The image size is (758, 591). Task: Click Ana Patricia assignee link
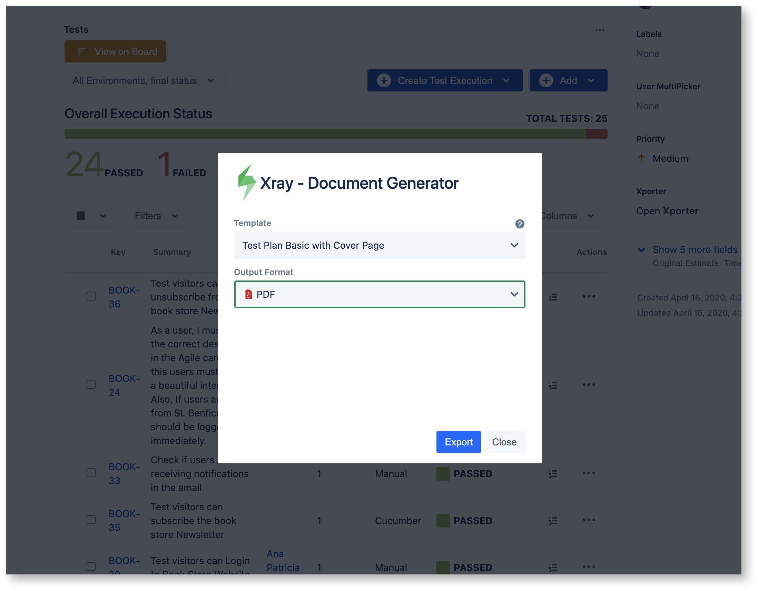283,561
